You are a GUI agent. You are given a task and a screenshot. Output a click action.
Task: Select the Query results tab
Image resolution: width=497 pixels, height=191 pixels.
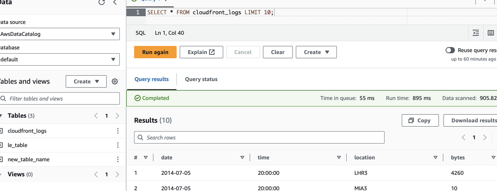point(151,79)
